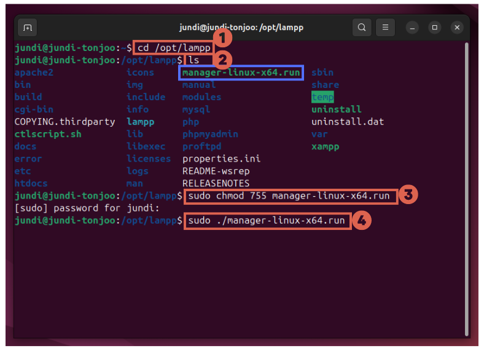This screenshot has width=484, height=351.
Task: Click the window title jundi@jundi-tonjoo: /opt/lampp
Action: pyautogui.click(x=241, y=28)
